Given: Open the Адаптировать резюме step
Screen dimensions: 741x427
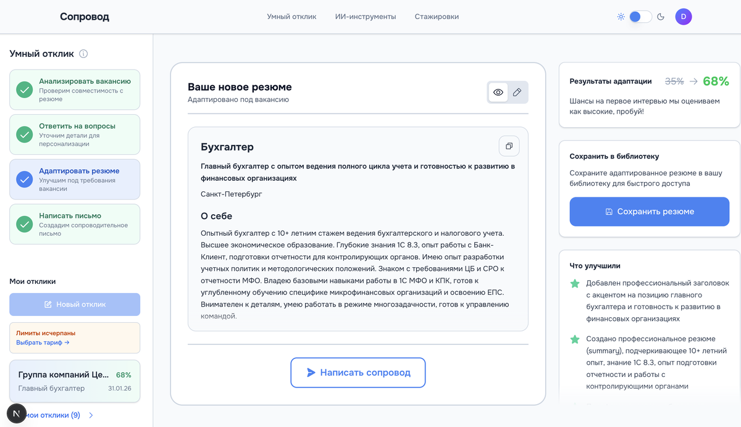Looking at the screenshot, I should (75, 180).
